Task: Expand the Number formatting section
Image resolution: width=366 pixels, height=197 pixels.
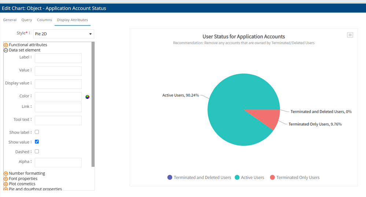Action: point(6,173)
